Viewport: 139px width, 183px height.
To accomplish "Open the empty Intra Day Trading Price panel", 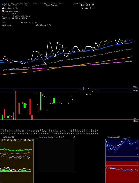I will pyautogui.click(x=56, y=155).
